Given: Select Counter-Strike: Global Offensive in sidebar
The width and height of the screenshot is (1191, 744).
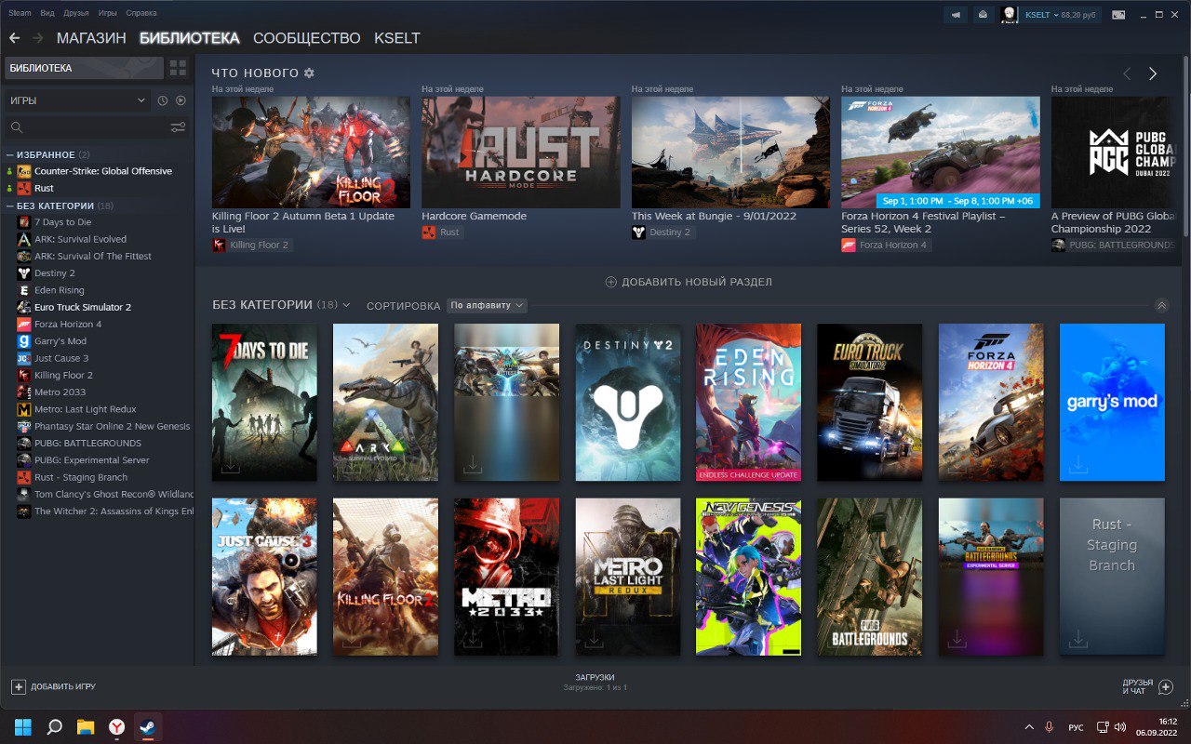Looking at the screenshot, I should pyautogui.click(x=103, y=171).
